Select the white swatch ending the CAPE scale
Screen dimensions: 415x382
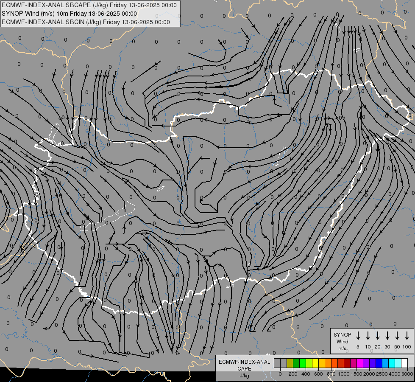[x=404, y=363]
